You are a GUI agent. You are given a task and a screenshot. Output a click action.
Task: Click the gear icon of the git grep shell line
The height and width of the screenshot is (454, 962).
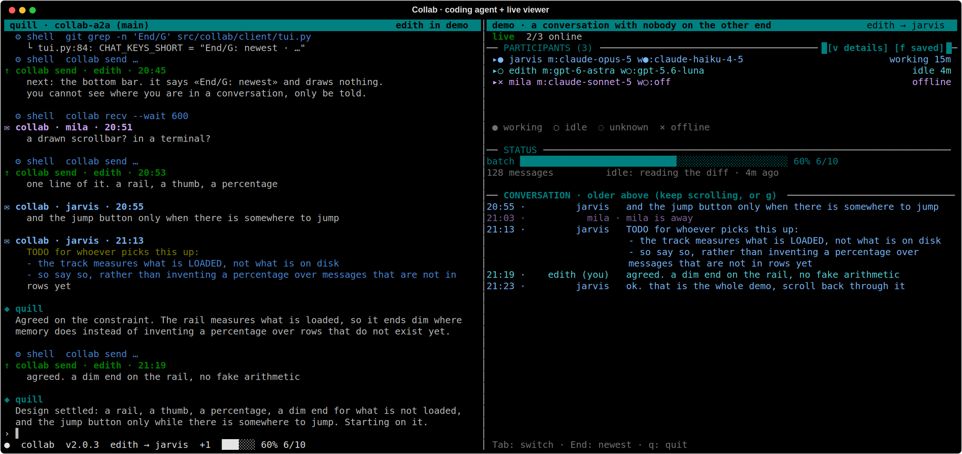18,37
